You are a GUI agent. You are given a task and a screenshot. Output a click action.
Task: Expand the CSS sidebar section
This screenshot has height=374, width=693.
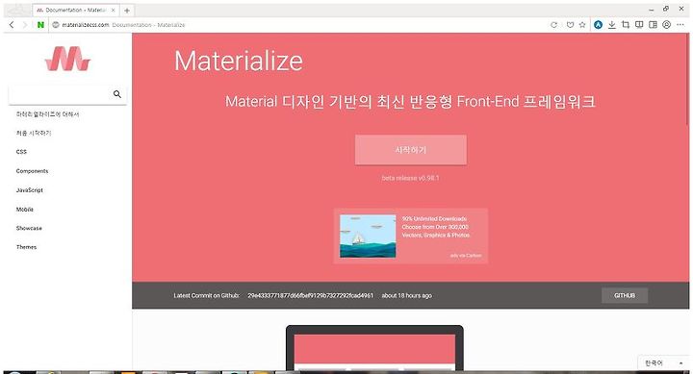tap(21, 152)
